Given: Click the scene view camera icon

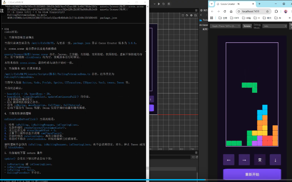Looking at the screenshot, I should coord(187,15).
